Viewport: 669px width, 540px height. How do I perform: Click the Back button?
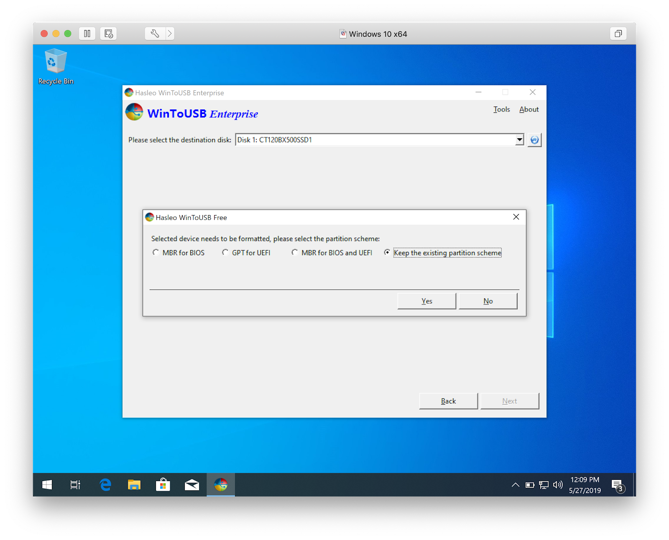pyautogui.click(x=448, y=401)
